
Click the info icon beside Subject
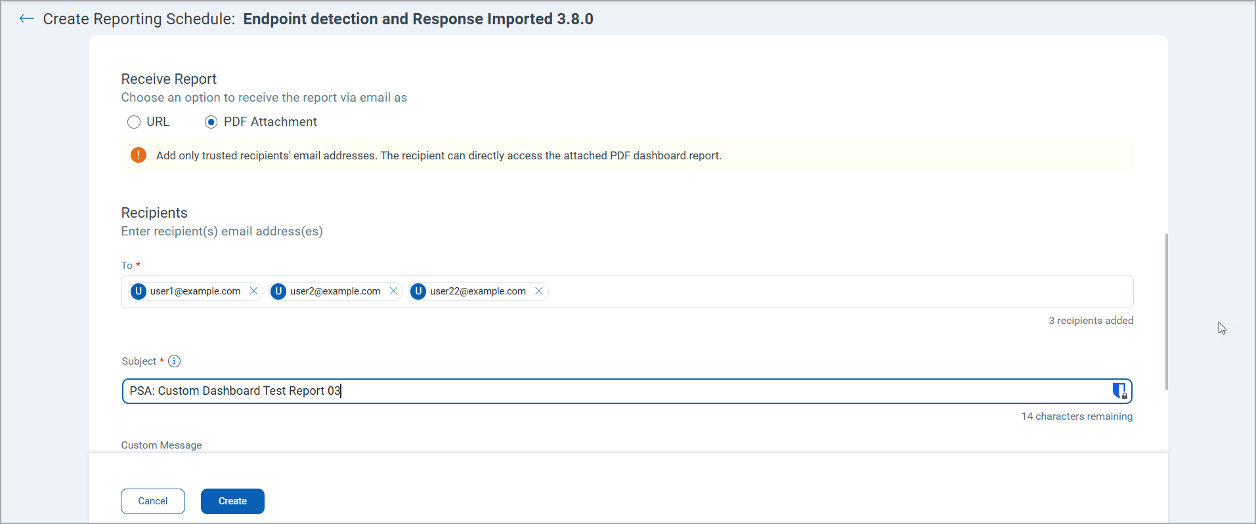click(x=174, y=361)
